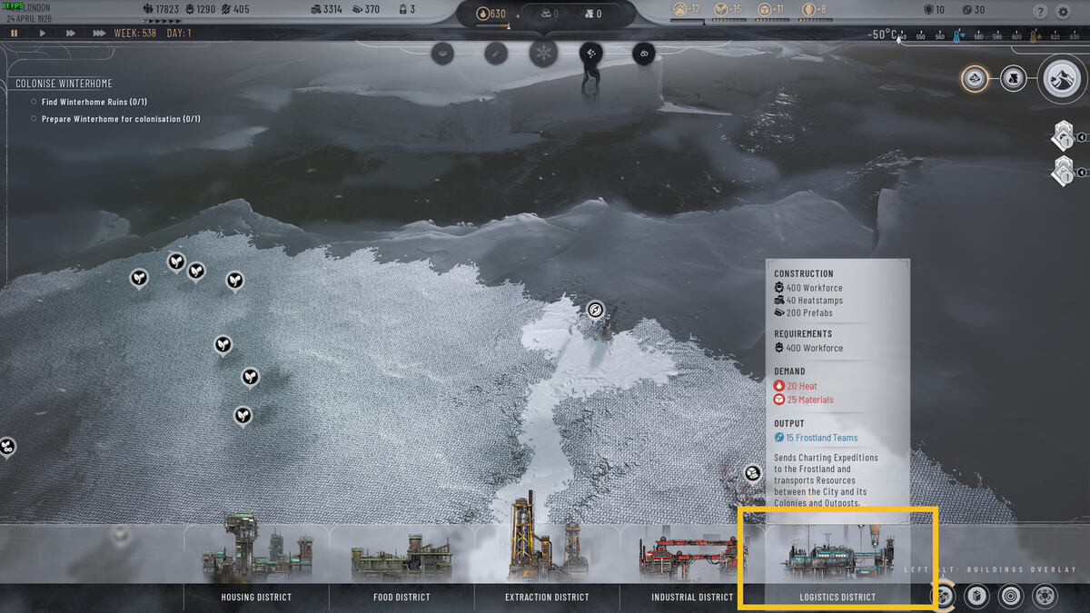
Task: Set game speed to fastest triple arrow
Action: coord(99,33)
